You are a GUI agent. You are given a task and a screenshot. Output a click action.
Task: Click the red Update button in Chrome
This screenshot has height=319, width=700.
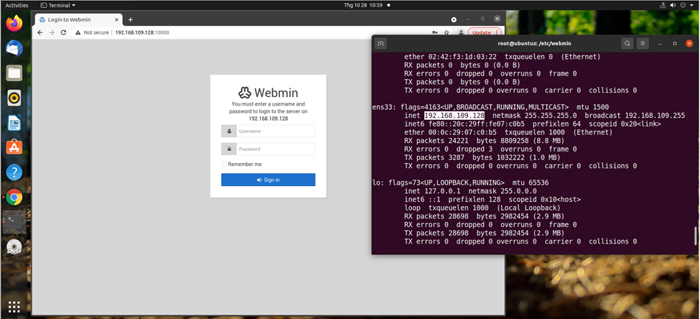[485, 32]
